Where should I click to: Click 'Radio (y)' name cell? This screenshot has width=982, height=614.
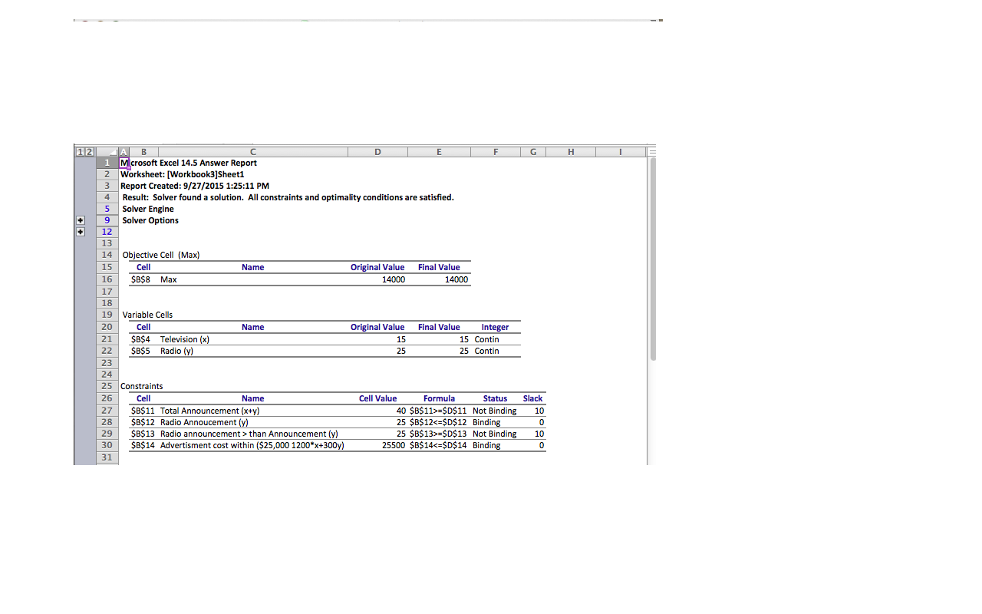pos(176,351)
